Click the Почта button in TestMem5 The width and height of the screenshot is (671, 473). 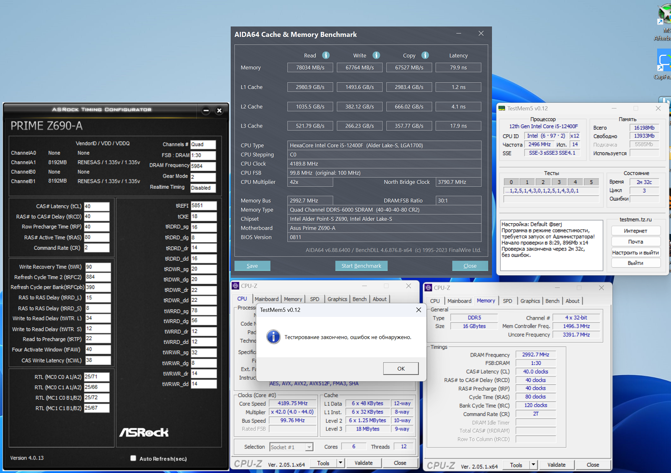(x=636, y=242)
